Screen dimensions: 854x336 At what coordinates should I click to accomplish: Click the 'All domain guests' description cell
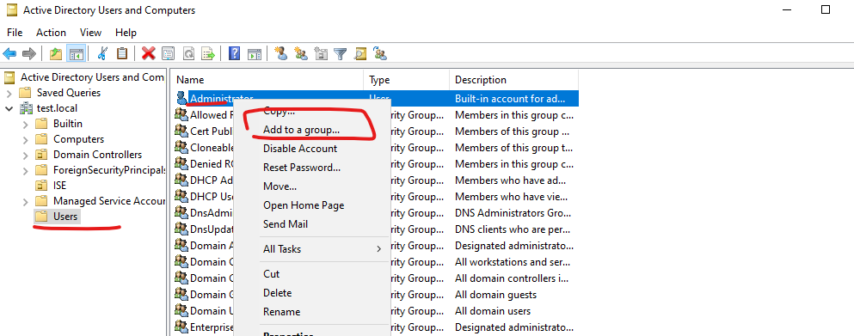click(495, 295)
